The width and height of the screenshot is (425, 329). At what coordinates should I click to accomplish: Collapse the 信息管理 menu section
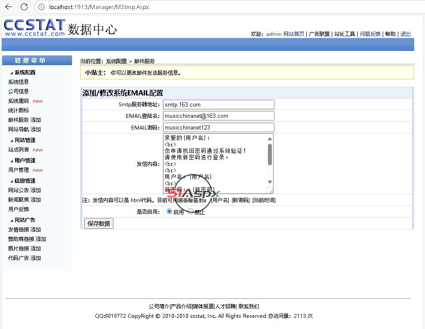(12, 181)
